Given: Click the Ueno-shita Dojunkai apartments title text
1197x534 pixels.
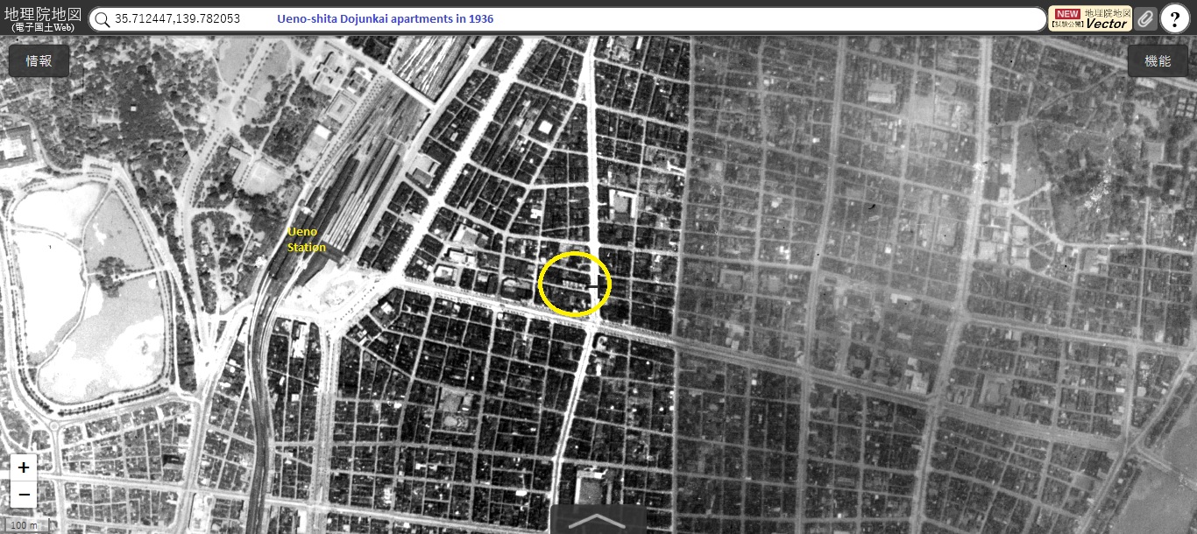Looking at the screenshot, I should 386,19.
